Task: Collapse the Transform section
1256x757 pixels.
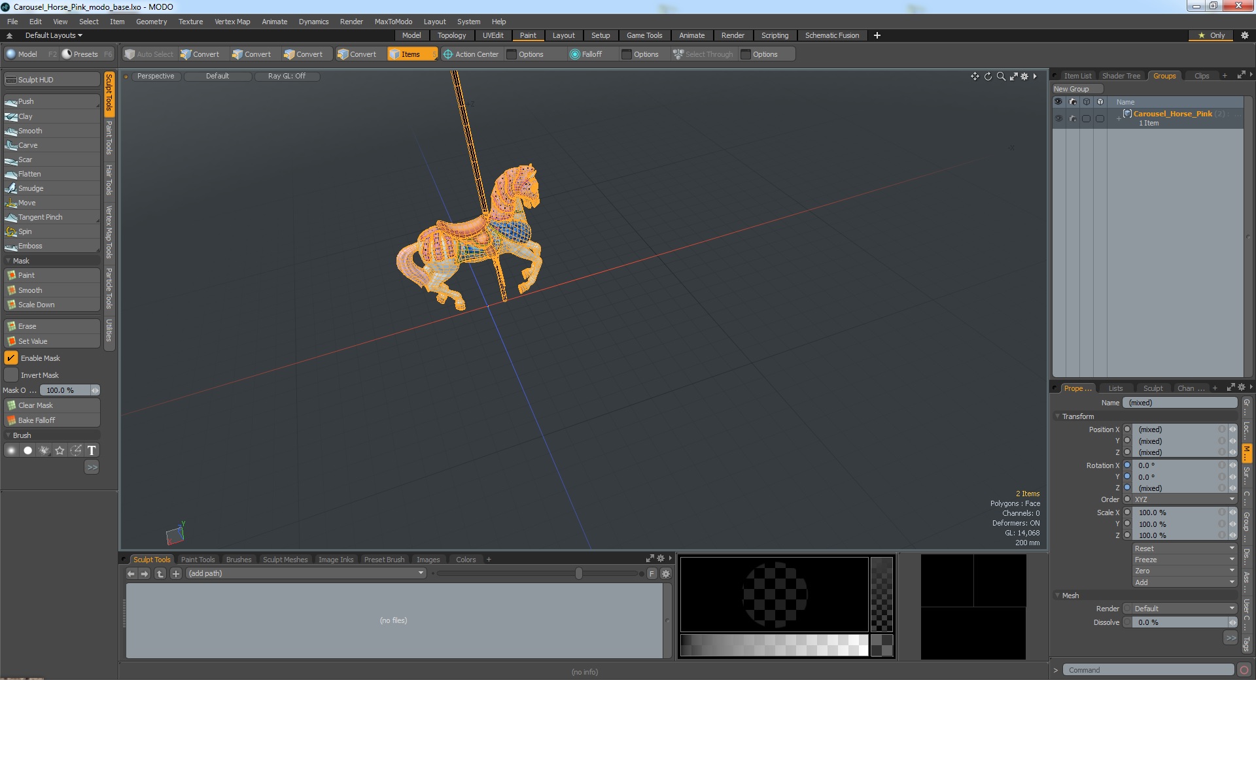Action: [x=1058, y=416]
